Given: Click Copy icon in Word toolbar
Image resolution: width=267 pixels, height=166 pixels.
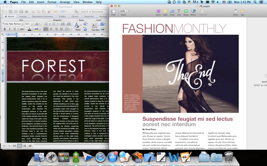Looking at the screenshot, I should click(x=38, y=12).
